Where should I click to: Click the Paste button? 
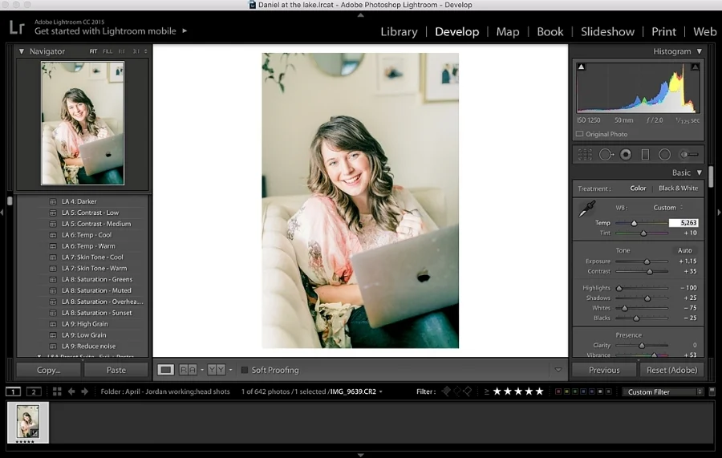[116, 370]
